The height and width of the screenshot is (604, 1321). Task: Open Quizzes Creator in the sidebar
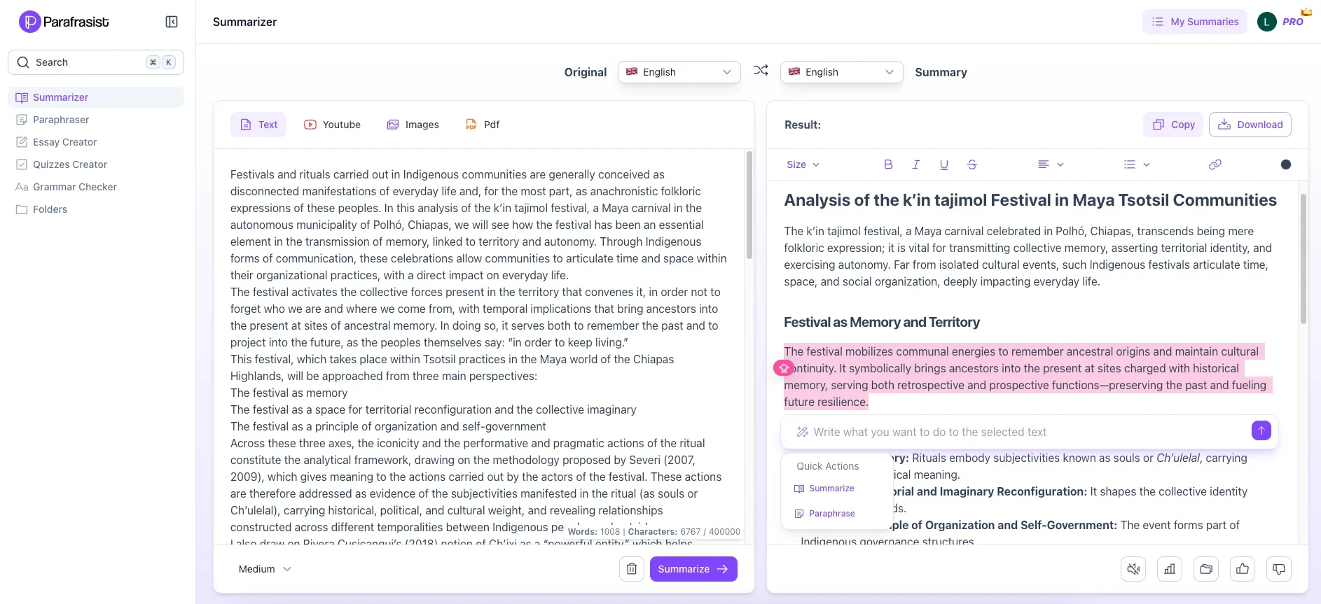96,164
